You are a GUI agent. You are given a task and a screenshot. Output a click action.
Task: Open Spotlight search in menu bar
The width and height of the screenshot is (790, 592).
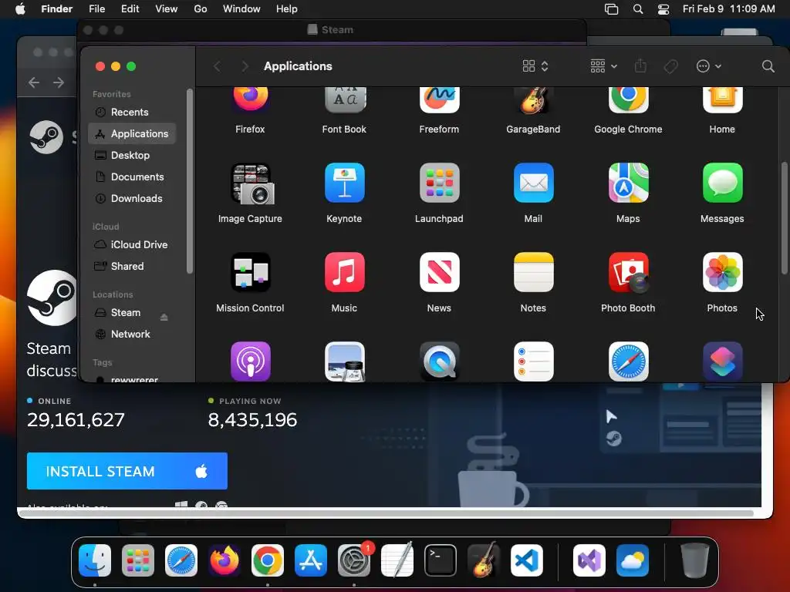pos(638,9)
